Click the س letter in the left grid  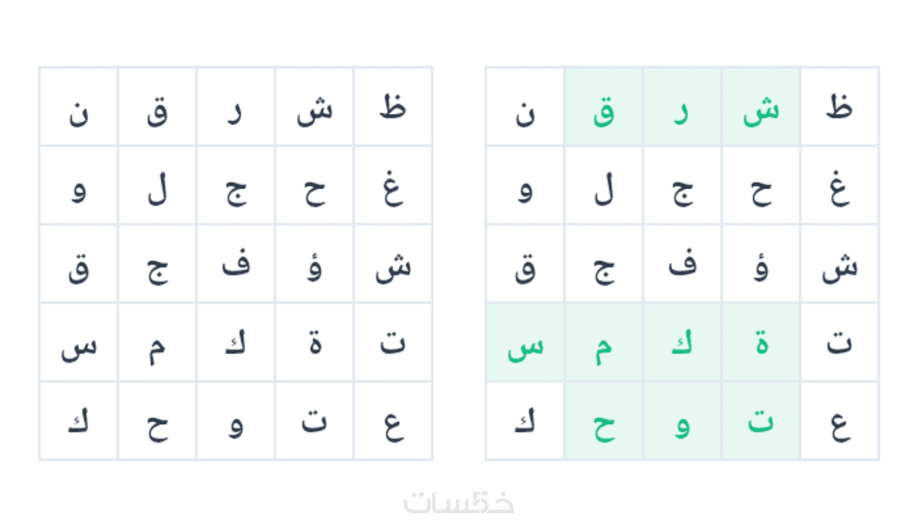coord(78,342)
